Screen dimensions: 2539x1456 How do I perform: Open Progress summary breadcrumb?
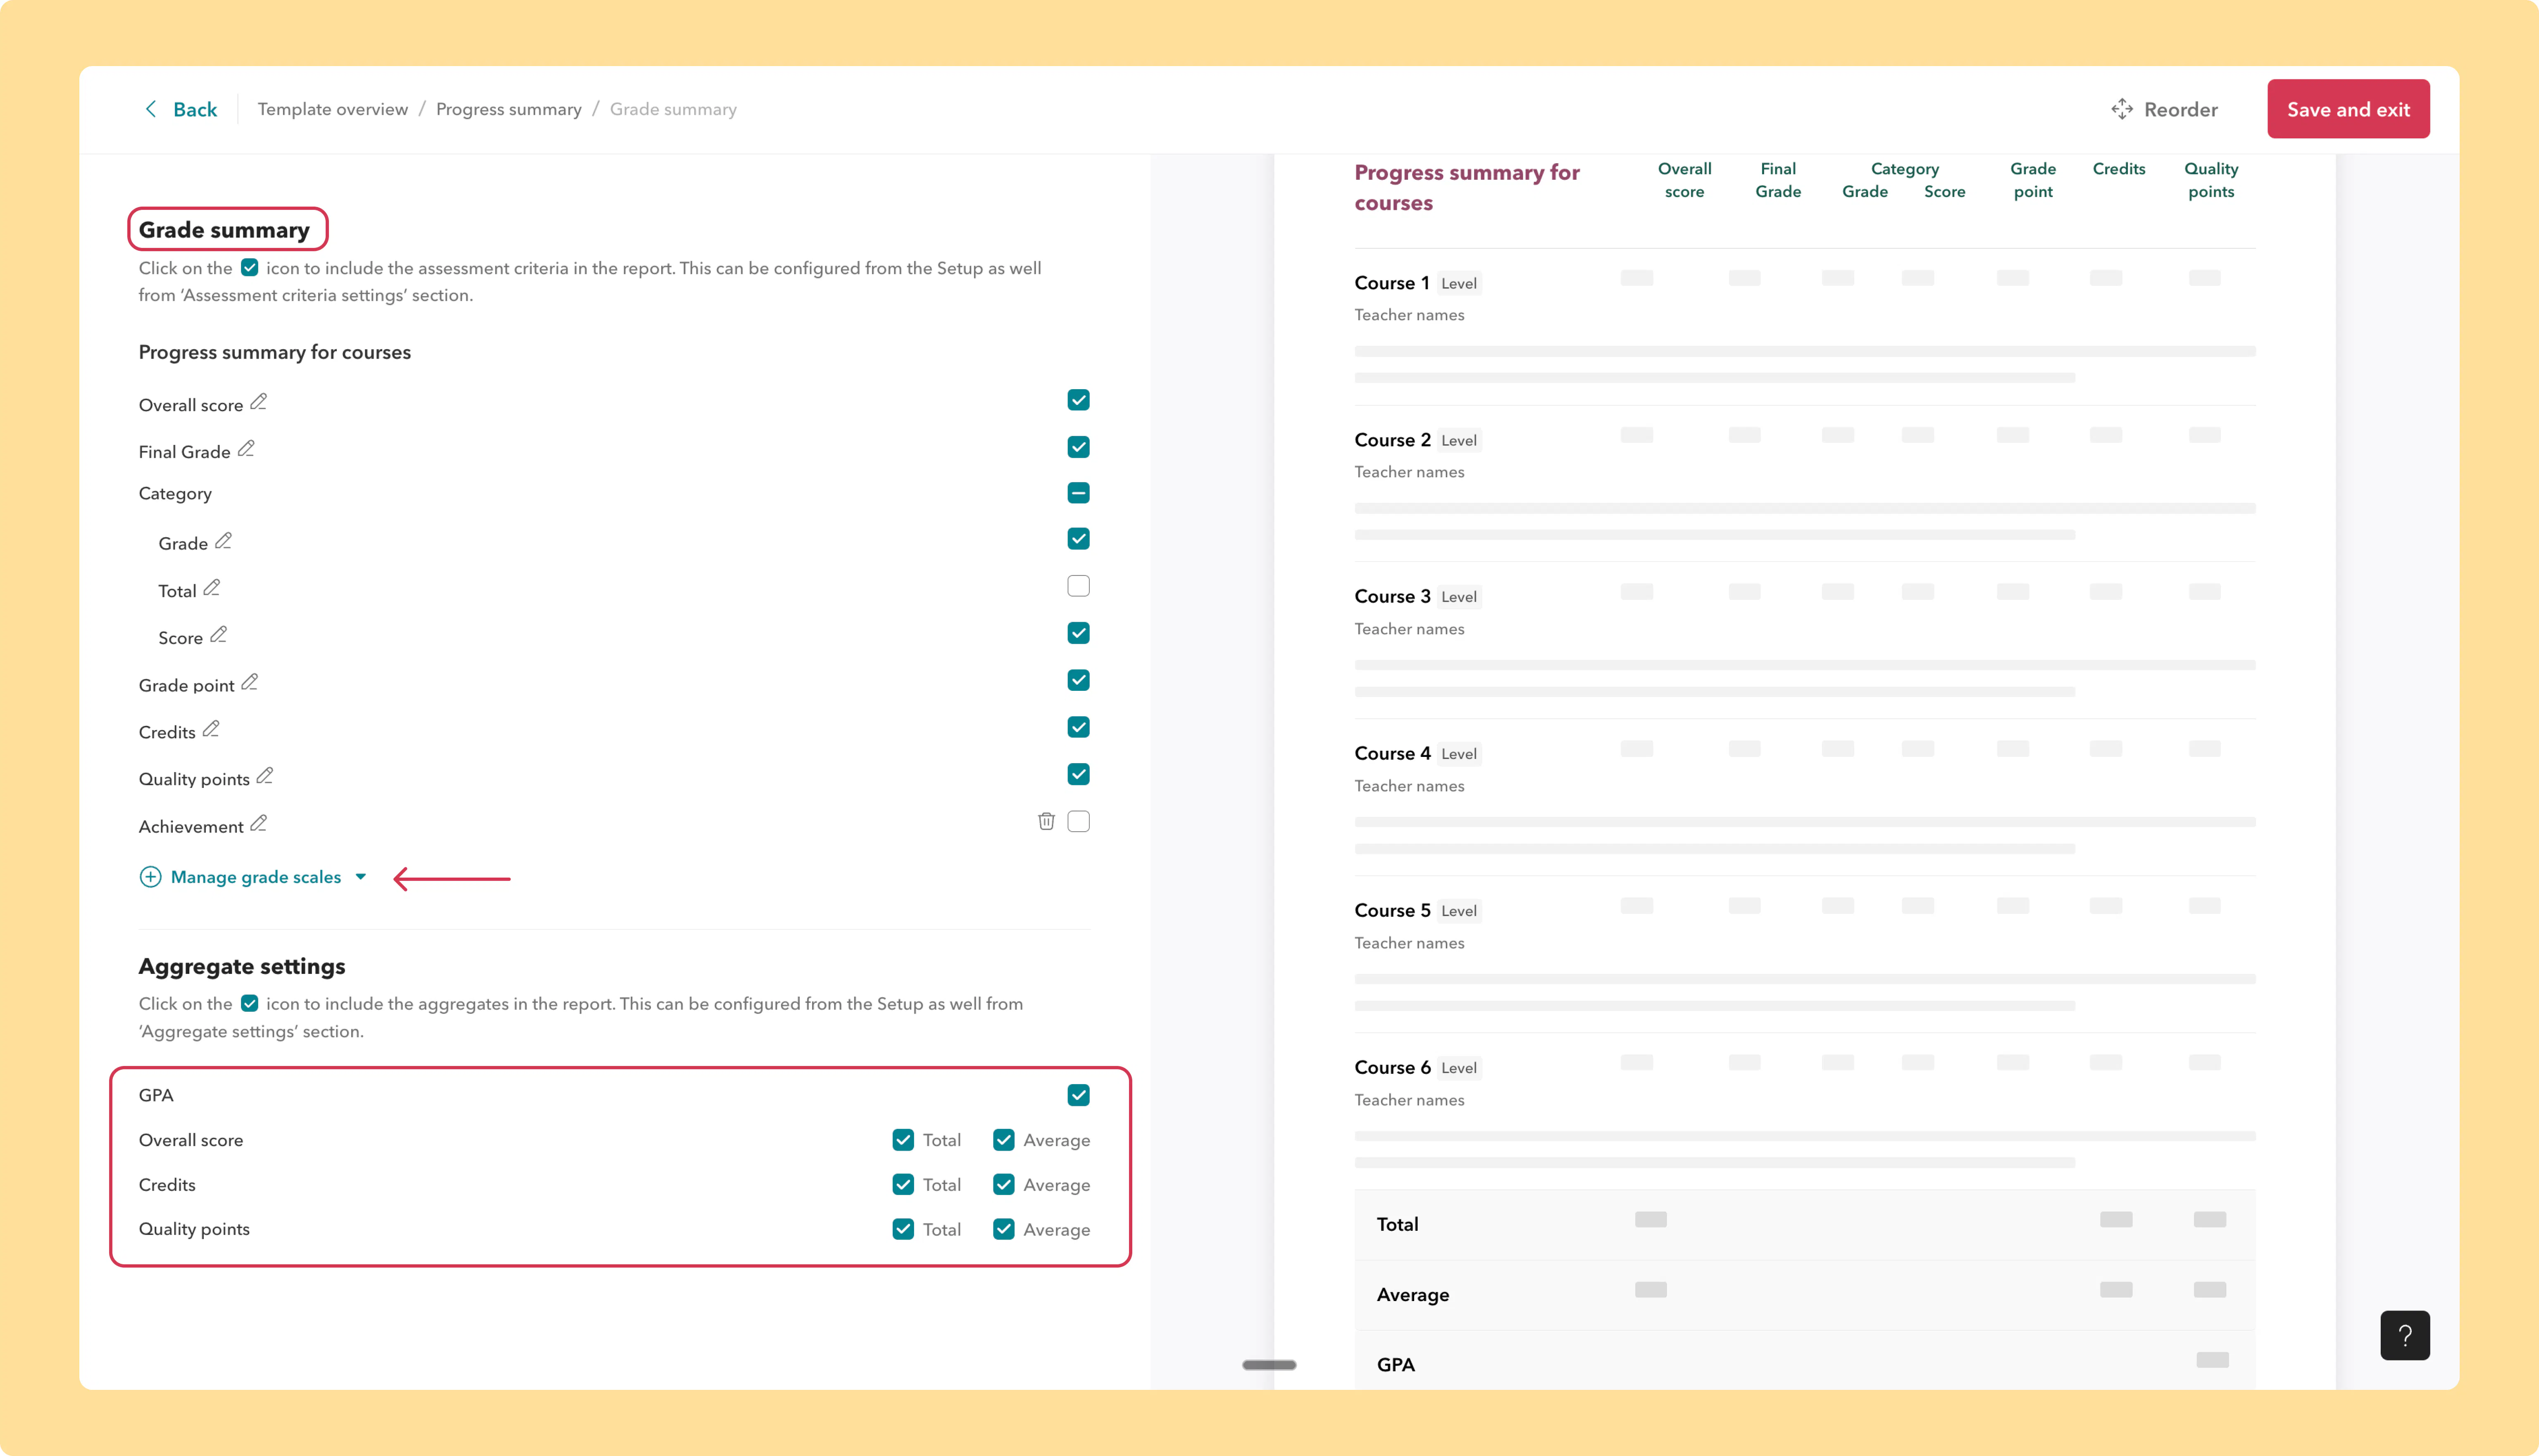[x=509, y=109]
